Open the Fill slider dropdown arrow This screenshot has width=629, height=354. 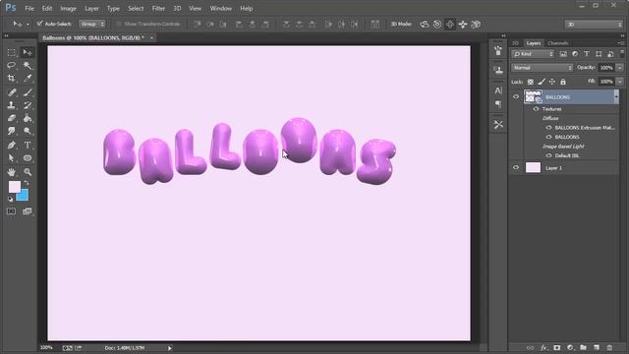click(620, 82)
